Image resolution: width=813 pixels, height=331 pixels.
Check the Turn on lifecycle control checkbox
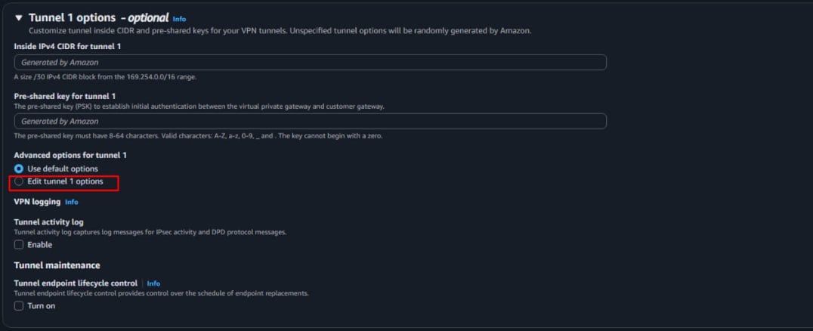tap(19, 306)
